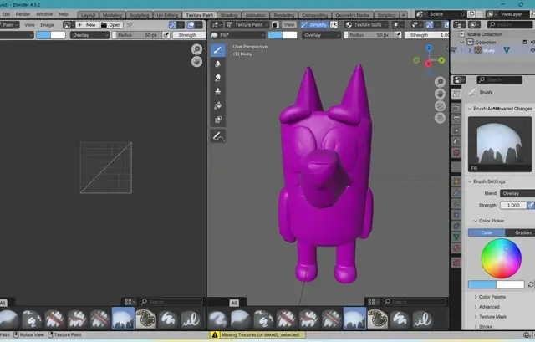The image size is (535, 342).
Task: Select the Soften tool in viewport toolbar
Action: (x=217, y=64)
